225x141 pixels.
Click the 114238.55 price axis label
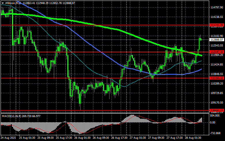tap(217, 17)
